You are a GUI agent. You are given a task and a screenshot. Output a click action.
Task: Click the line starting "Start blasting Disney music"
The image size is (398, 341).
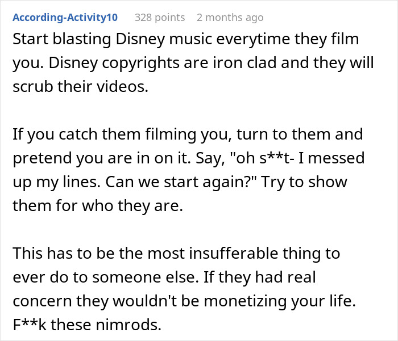pos(186,39)
